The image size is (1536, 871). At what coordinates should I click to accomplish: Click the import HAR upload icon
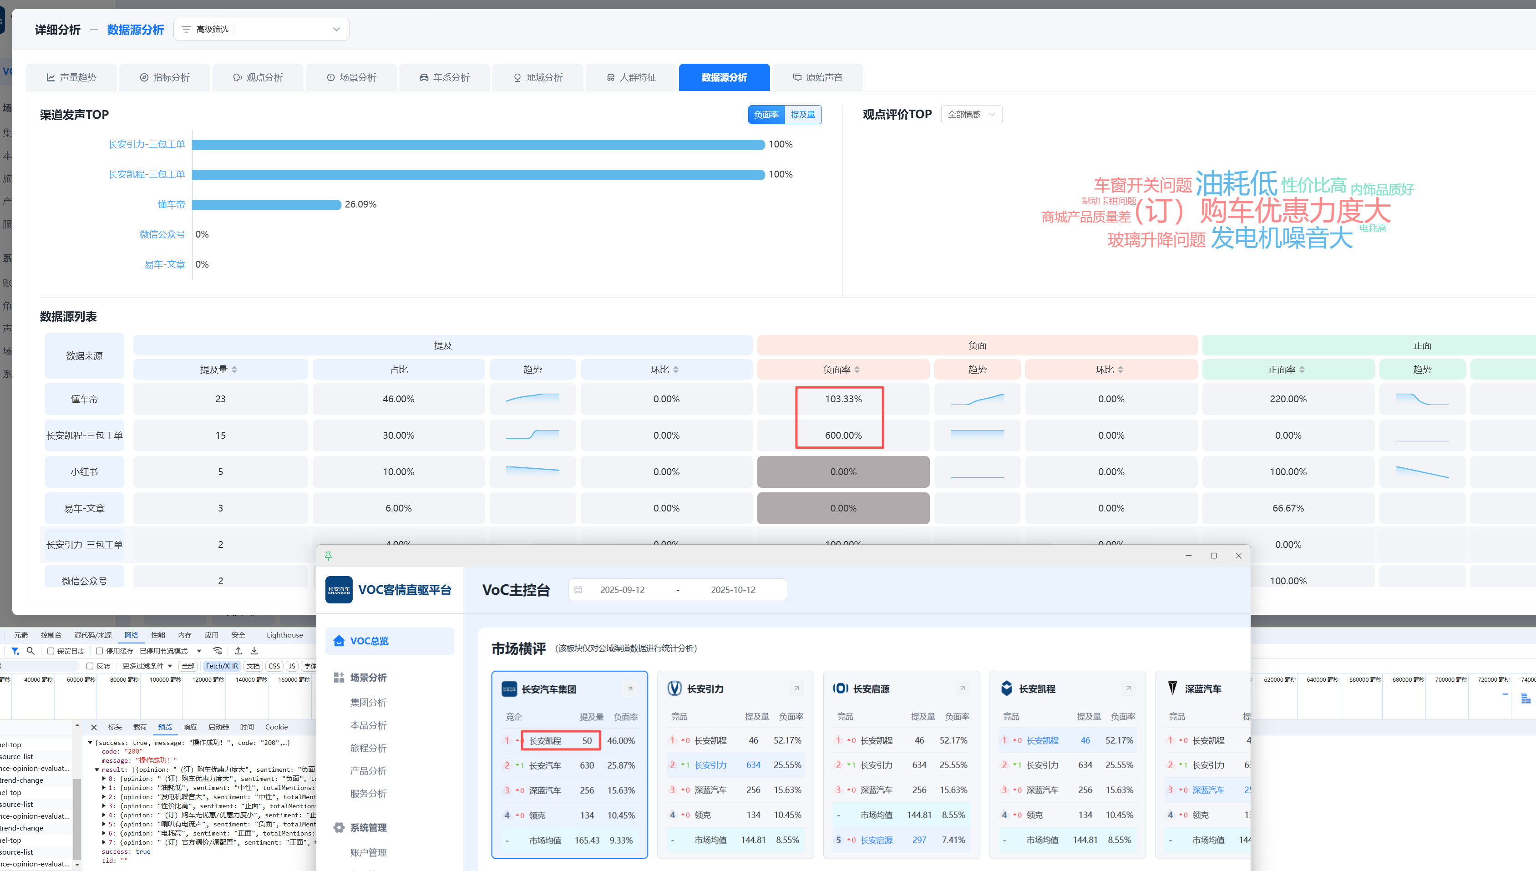pyautogui.click(x=238, y=651)
